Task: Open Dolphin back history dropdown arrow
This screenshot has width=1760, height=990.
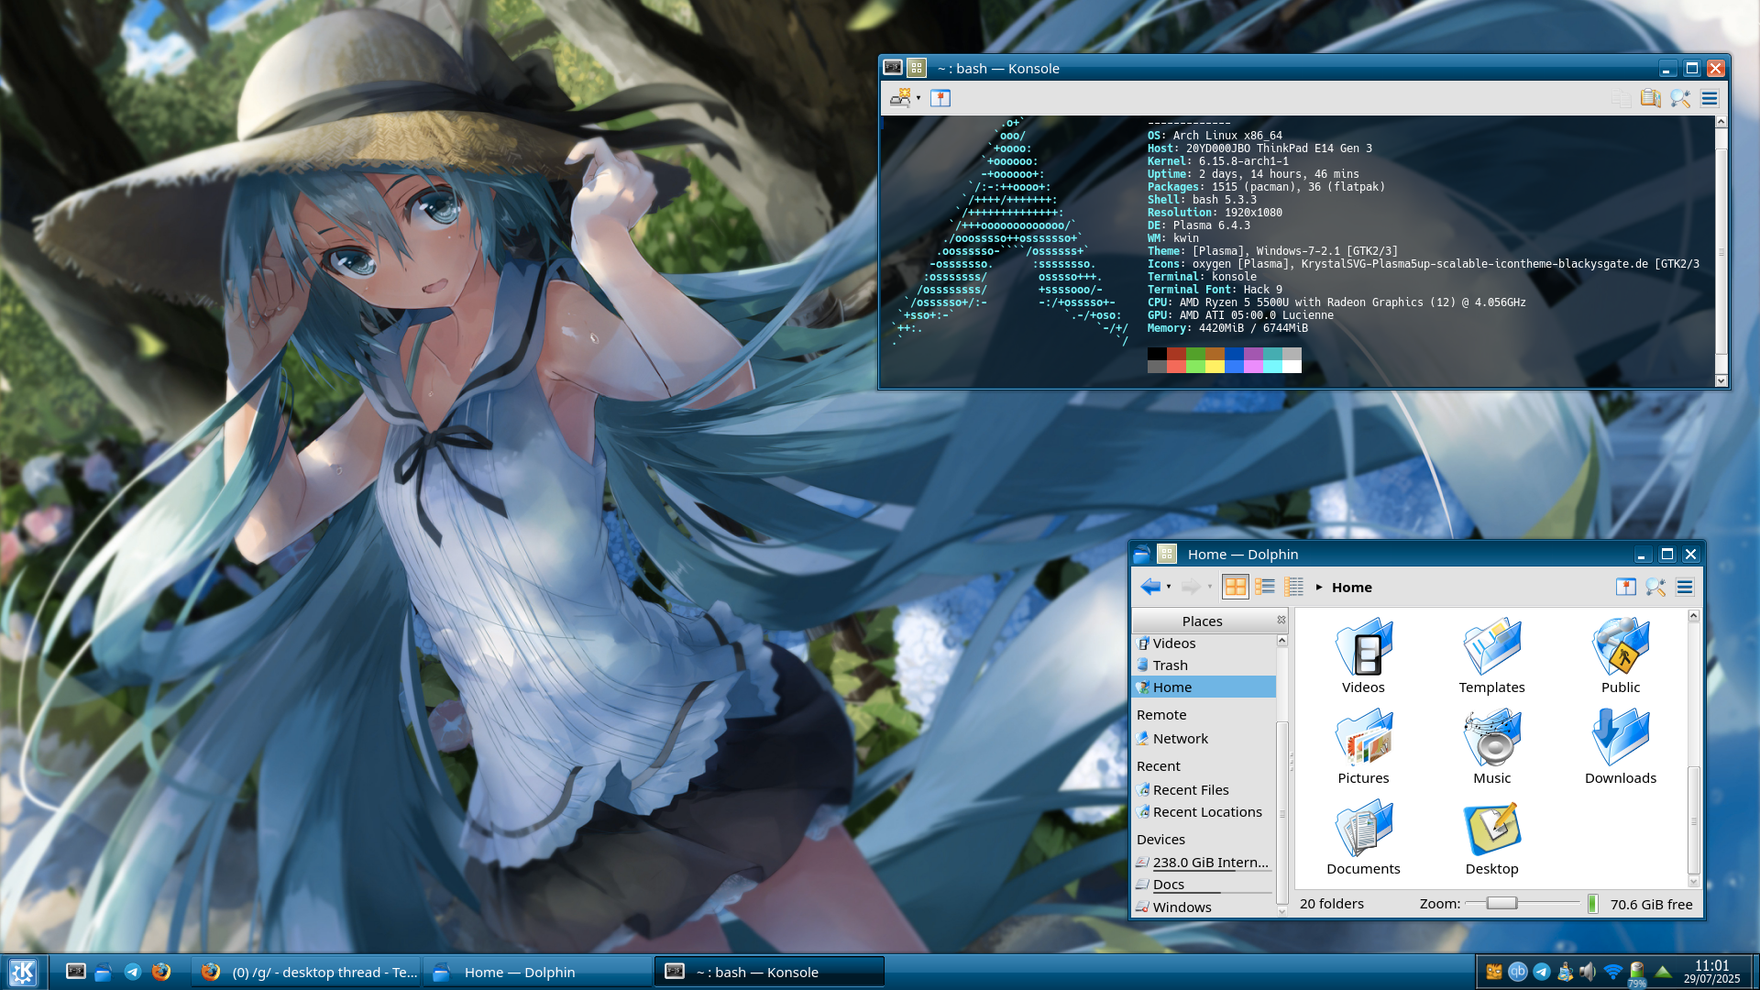Action: (x=1169, y=587)
